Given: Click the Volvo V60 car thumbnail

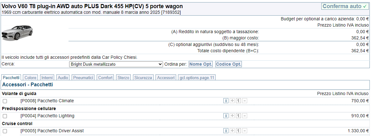Looking at the screenshot, I should (x=17, y=33).
